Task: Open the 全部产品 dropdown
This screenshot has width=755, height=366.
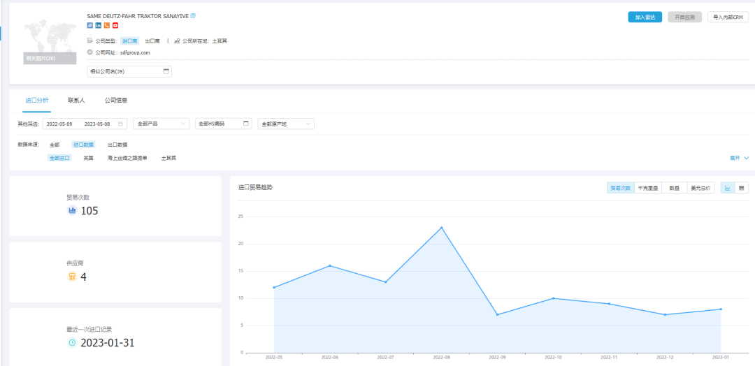Action: point(161,124)
